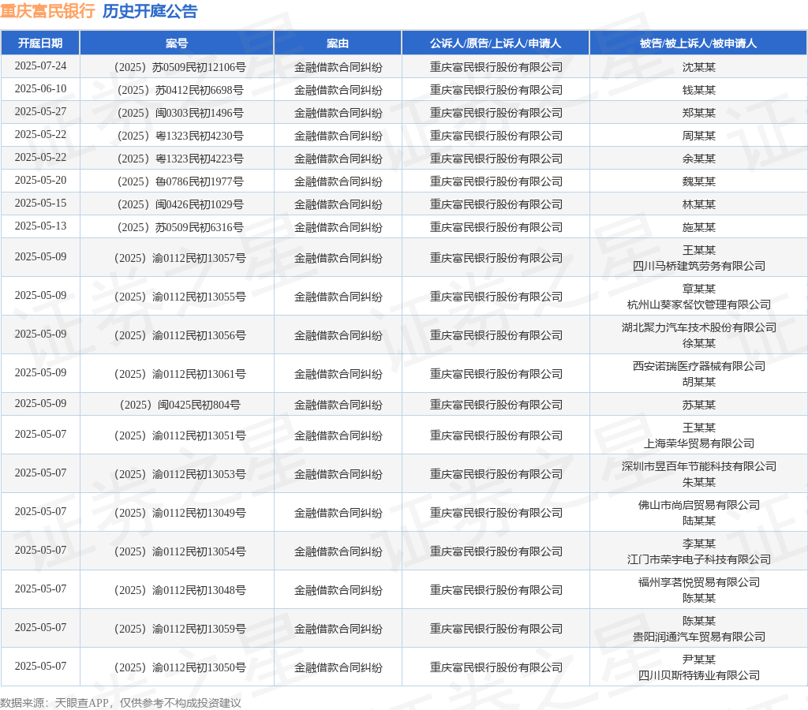Click case number (2025)苏0509民初6316号
Viewport: 808px width, 710px height.
click(179, 227)
